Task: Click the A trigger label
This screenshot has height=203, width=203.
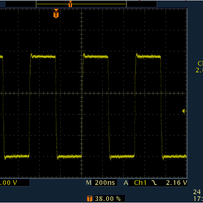Action: click(126, 183)
